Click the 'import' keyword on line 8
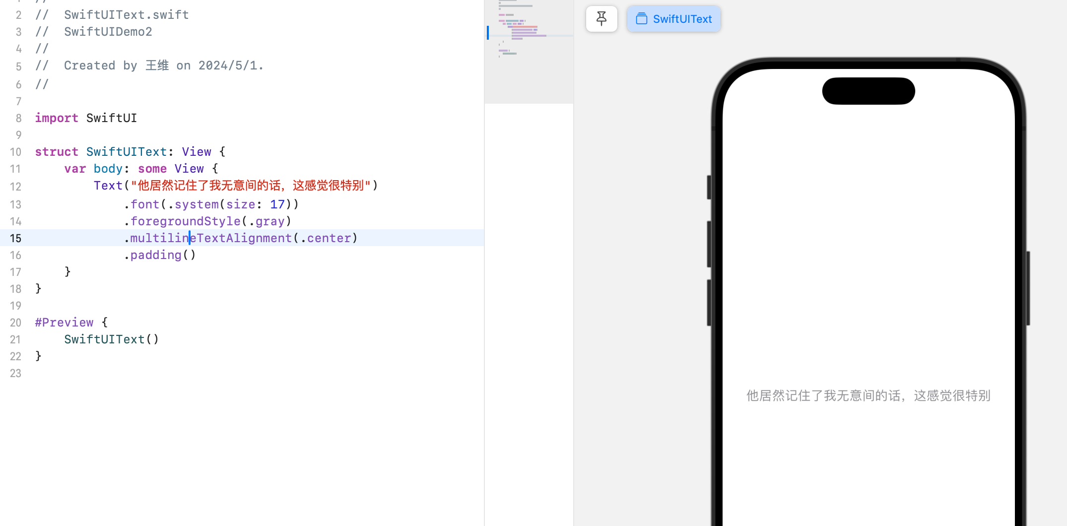The height and width of the screenshot is (526, 1067). [57, 118]
